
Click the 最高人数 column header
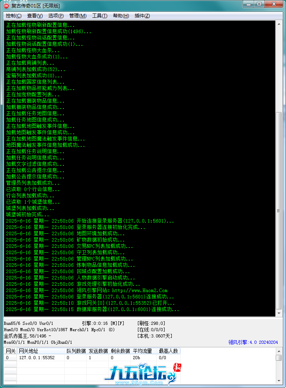[169, 351]
